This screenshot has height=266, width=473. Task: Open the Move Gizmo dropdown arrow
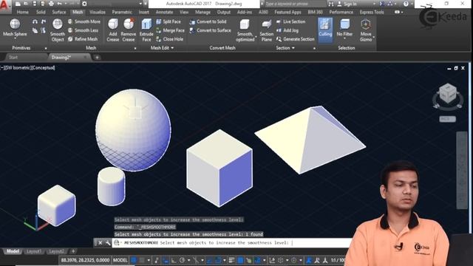coord(374,38)
